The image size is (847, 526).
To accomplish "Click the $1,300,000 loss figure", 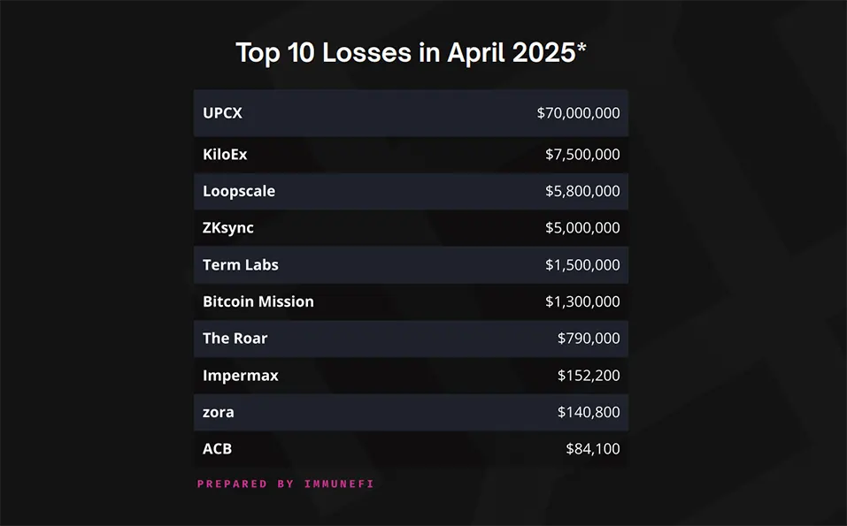I will coord(582,301).
